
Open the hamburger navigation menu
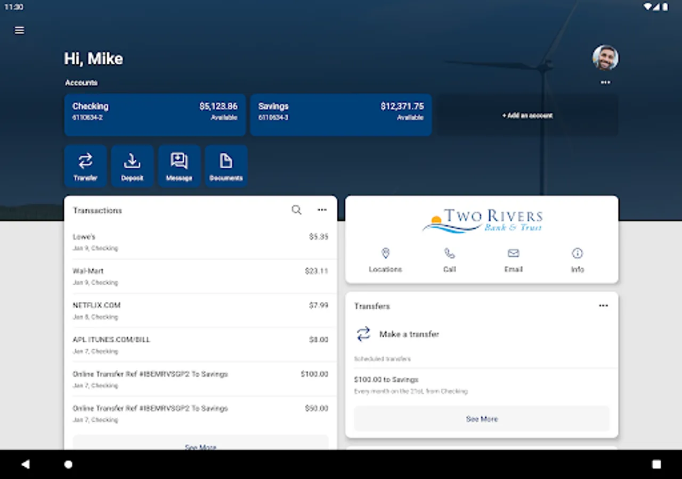click(20, 30)
